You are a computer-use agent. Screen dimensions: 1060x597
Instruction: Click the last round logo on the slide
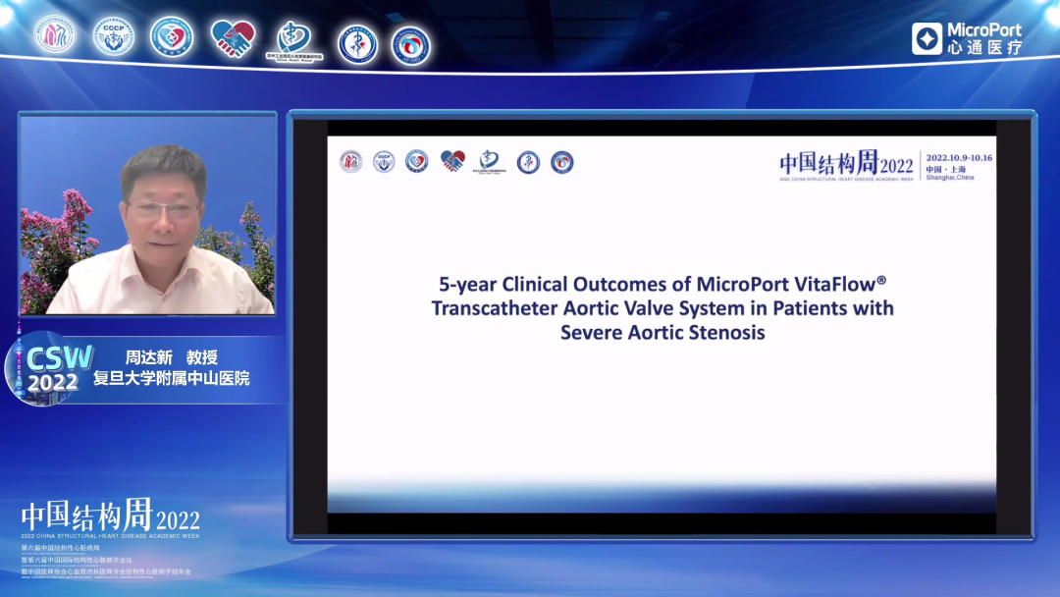coord(561,162)
